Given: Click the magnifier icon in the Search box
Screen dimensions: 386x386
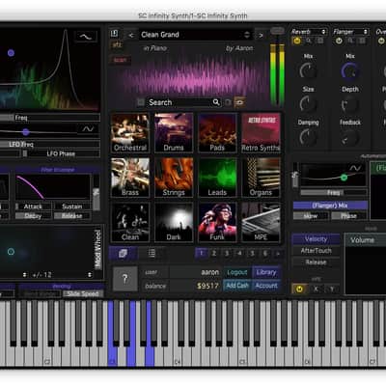Looking at the screenshot, I should [x=216, y=102].
